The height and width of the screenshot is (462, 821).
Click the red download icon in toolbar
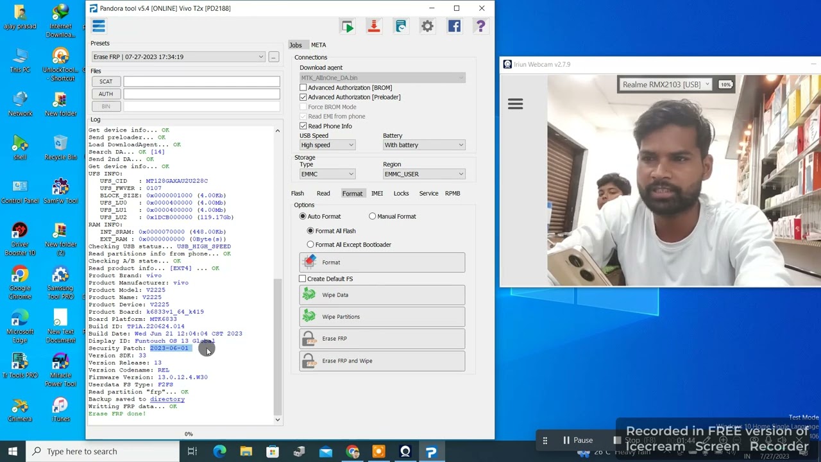(x=373, y=26)
